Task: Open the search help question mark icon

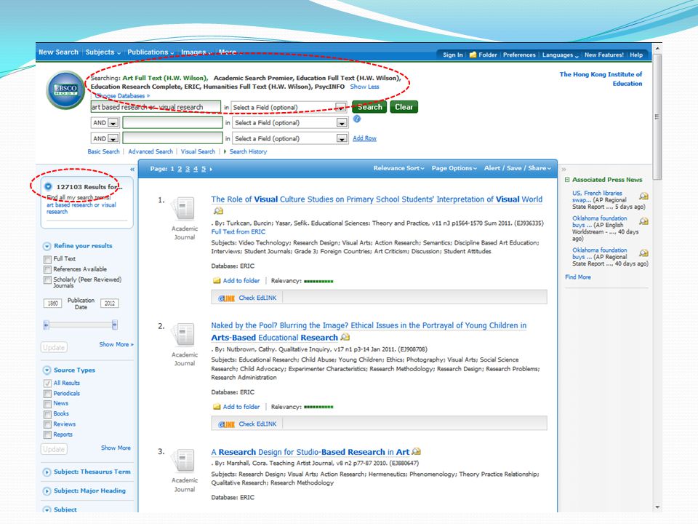Action: [x=356, y=119]
